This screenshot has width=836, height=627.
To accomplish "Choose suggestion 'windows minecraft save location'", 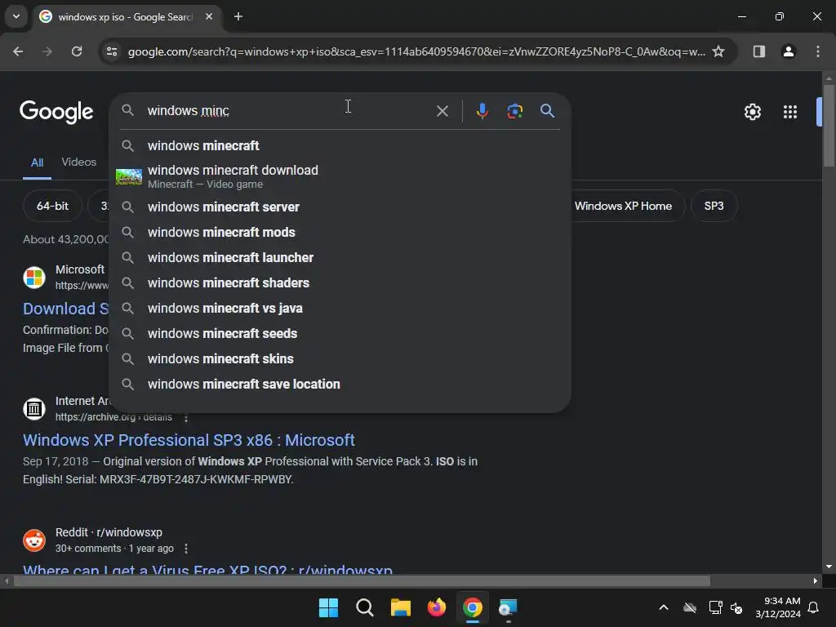I will click(x=340, y=385).
